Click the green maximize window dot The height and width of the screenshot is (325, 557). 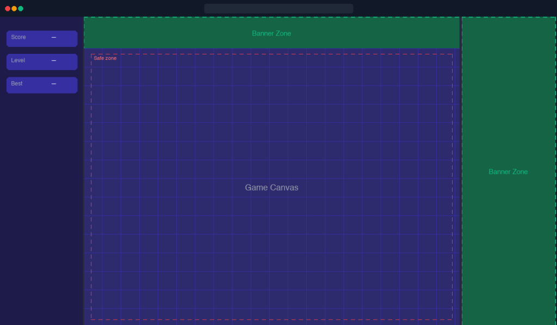(21, 9)
